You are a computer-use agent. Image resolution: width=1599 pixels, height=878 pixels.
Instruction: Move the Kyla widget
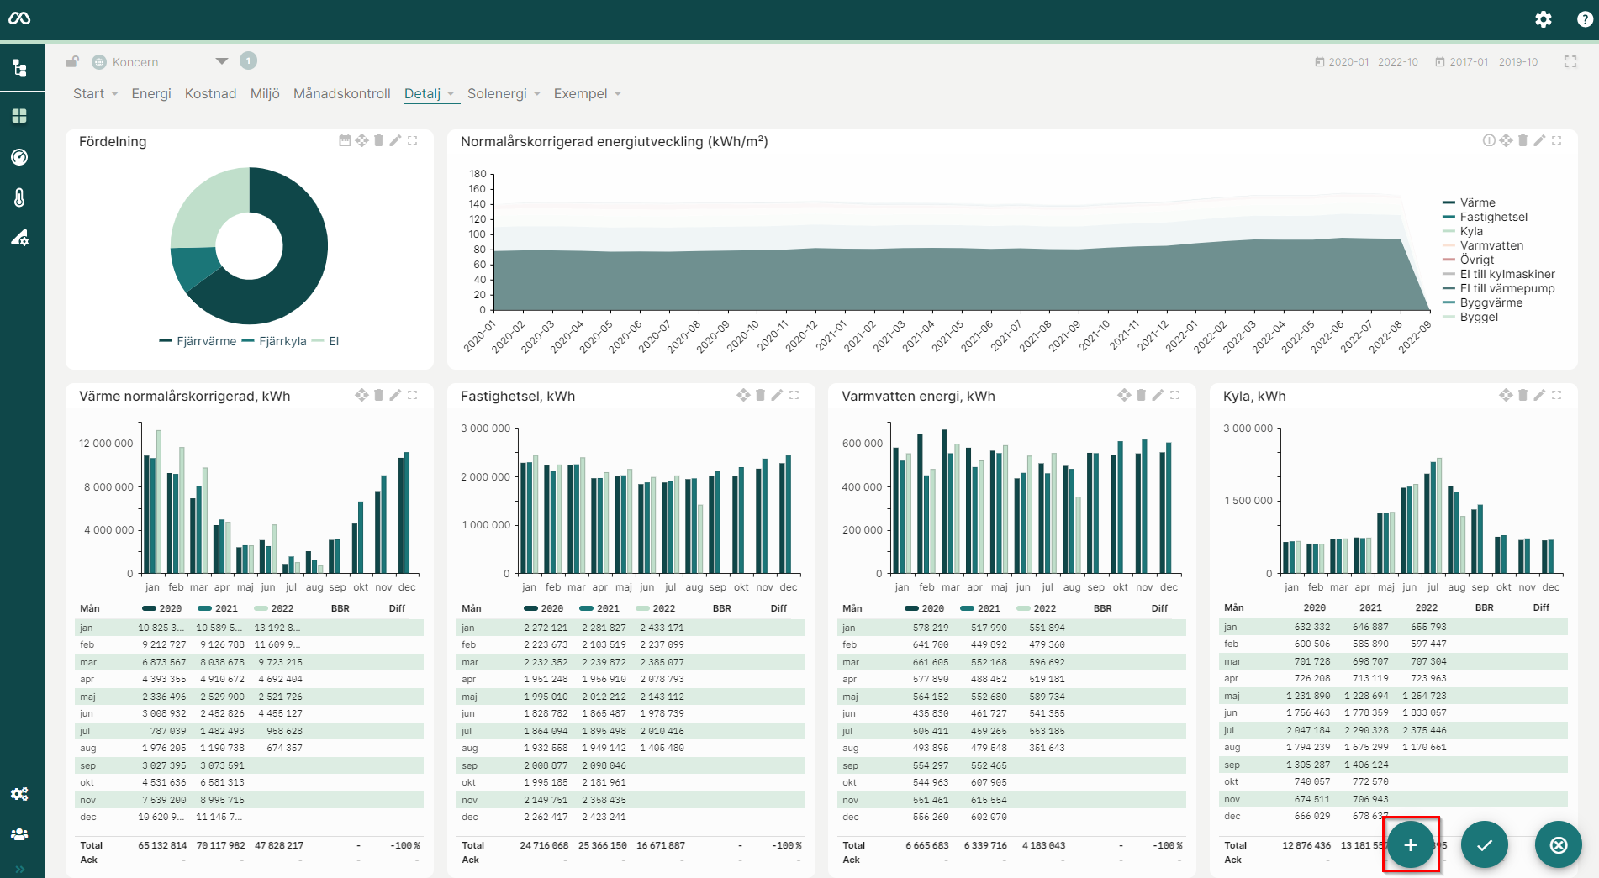coord(1506,395)
